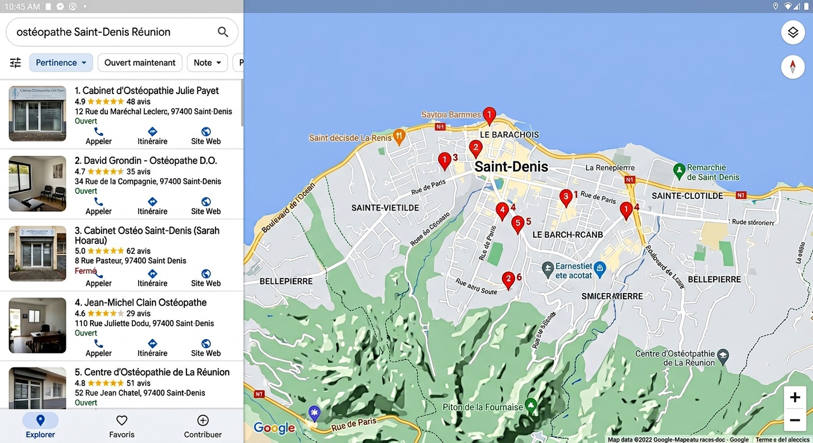Open thumbnail photo of Julie Payet cabinet
This screenshot has width=813, height=443.
click(x=38, y=114)
